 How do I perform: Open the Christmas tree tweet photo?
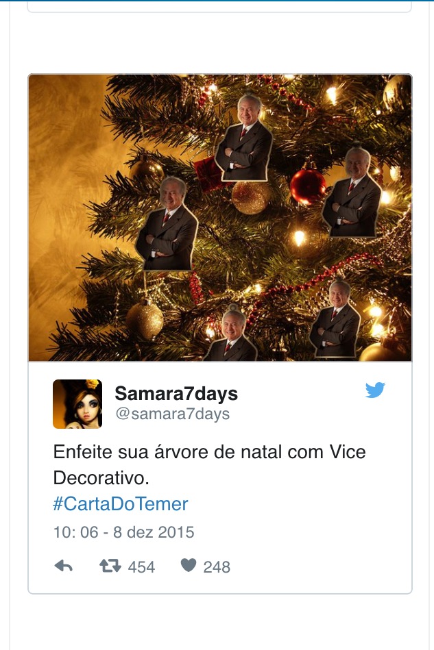[220, 218]
